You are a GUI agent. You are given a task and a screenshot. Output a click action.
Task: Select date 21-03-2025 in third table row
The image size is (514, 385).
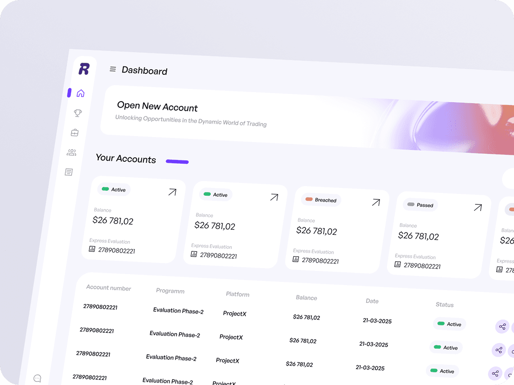point(370,368)
